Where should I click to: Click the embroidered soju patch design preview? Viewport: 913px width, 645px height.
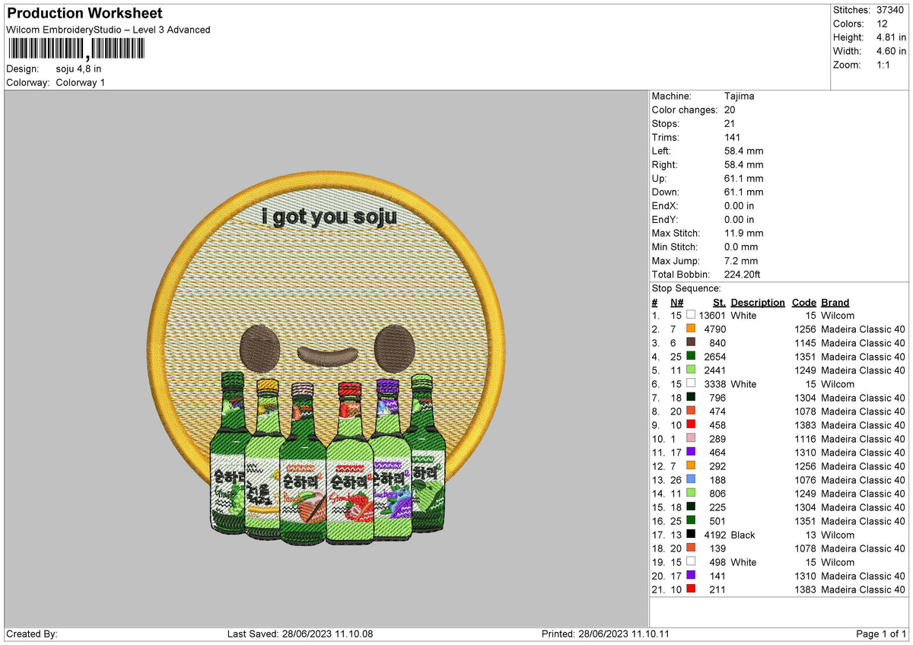click(x=326, y=357)
